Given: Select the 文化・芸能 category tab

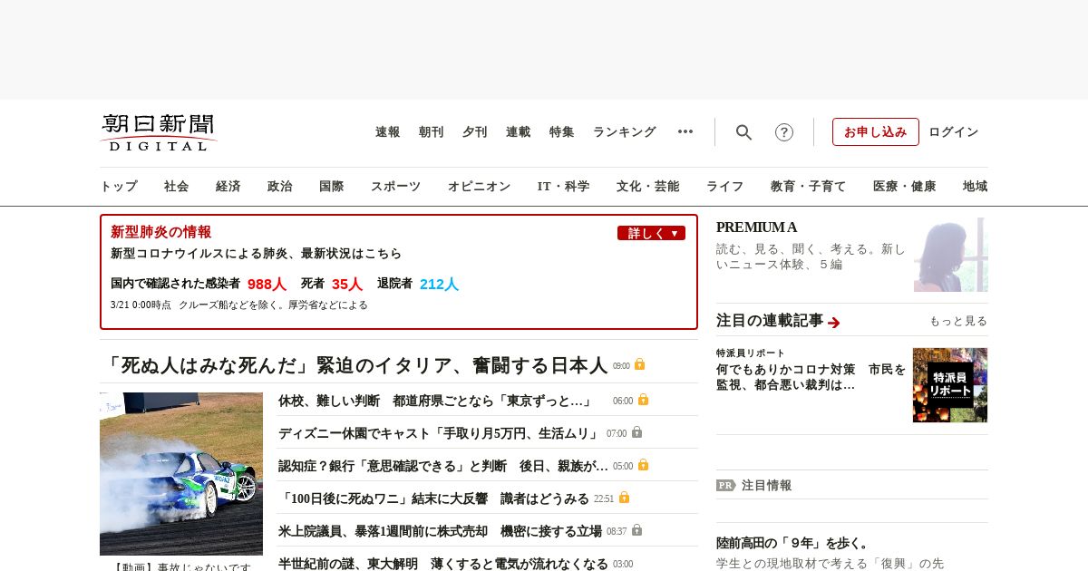Looking at the screenshot, I should pos(648,187).
